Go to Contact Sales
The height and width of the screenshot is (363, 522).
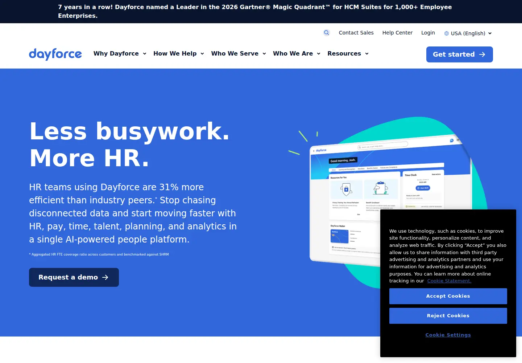coord(356,33)
